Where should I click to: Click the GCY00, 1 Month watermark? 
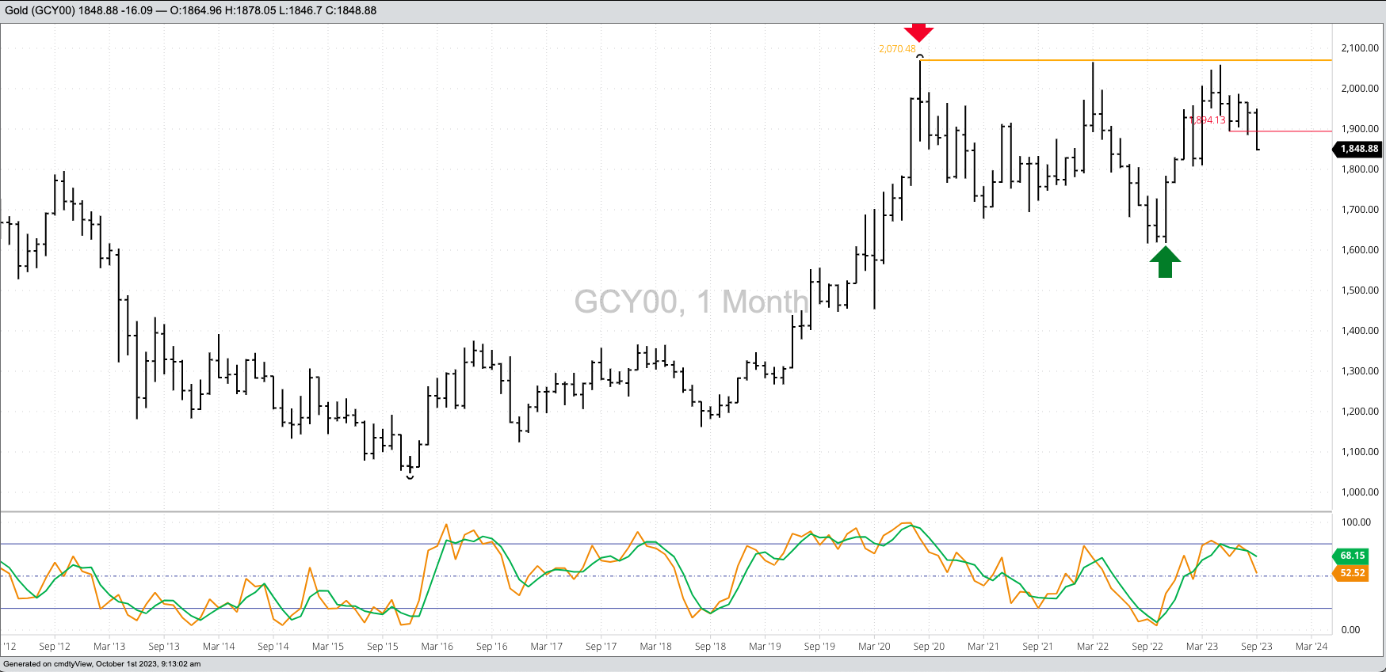(x=690, y=302)
